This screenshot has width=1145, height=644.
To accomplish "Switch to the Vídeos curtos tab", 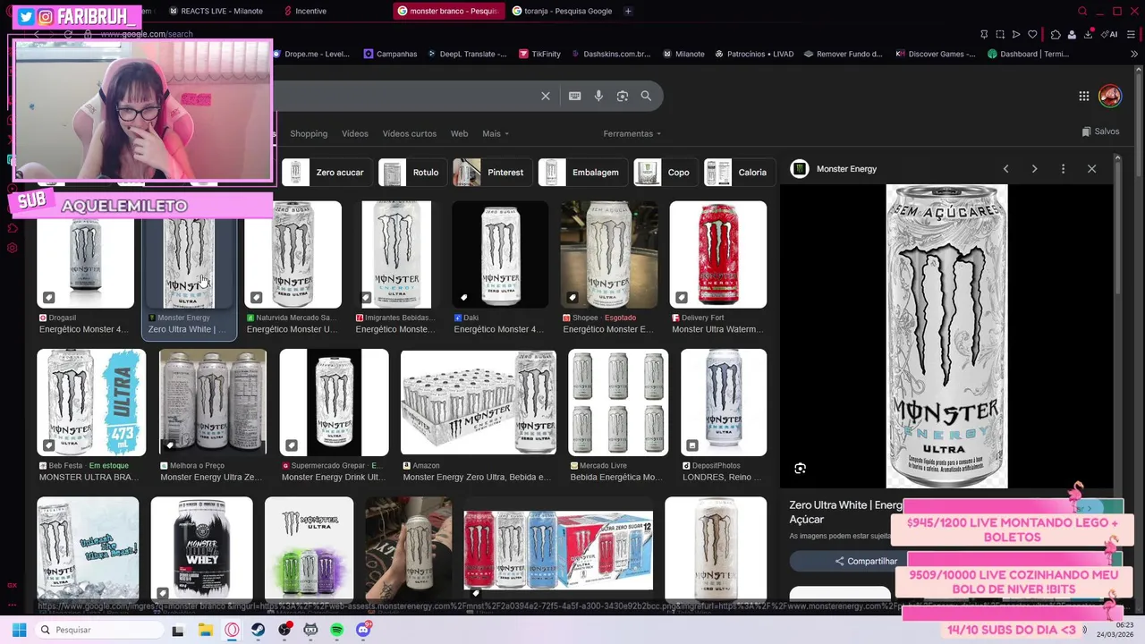I will click(x=410, y=133).
